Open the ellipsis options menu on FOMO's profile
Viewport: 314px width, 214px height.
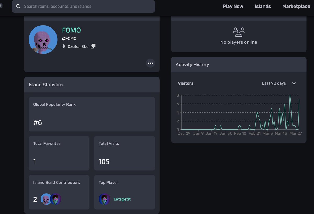[150, 63]
